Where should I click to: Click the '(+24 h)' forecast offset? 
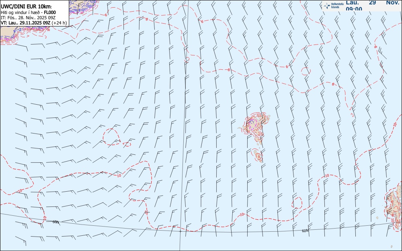pos(59,23)
